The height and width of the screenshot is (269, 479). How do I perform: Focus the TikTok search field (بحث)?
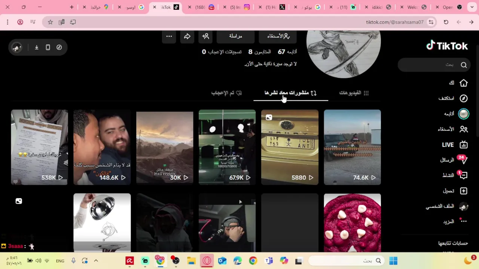(433, 65)
